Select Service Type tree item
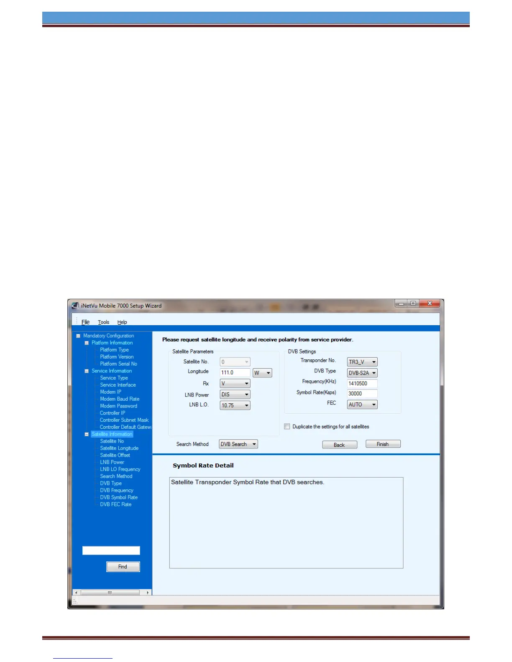Screen dimensions: 512x662 click(x=114, y=378)
